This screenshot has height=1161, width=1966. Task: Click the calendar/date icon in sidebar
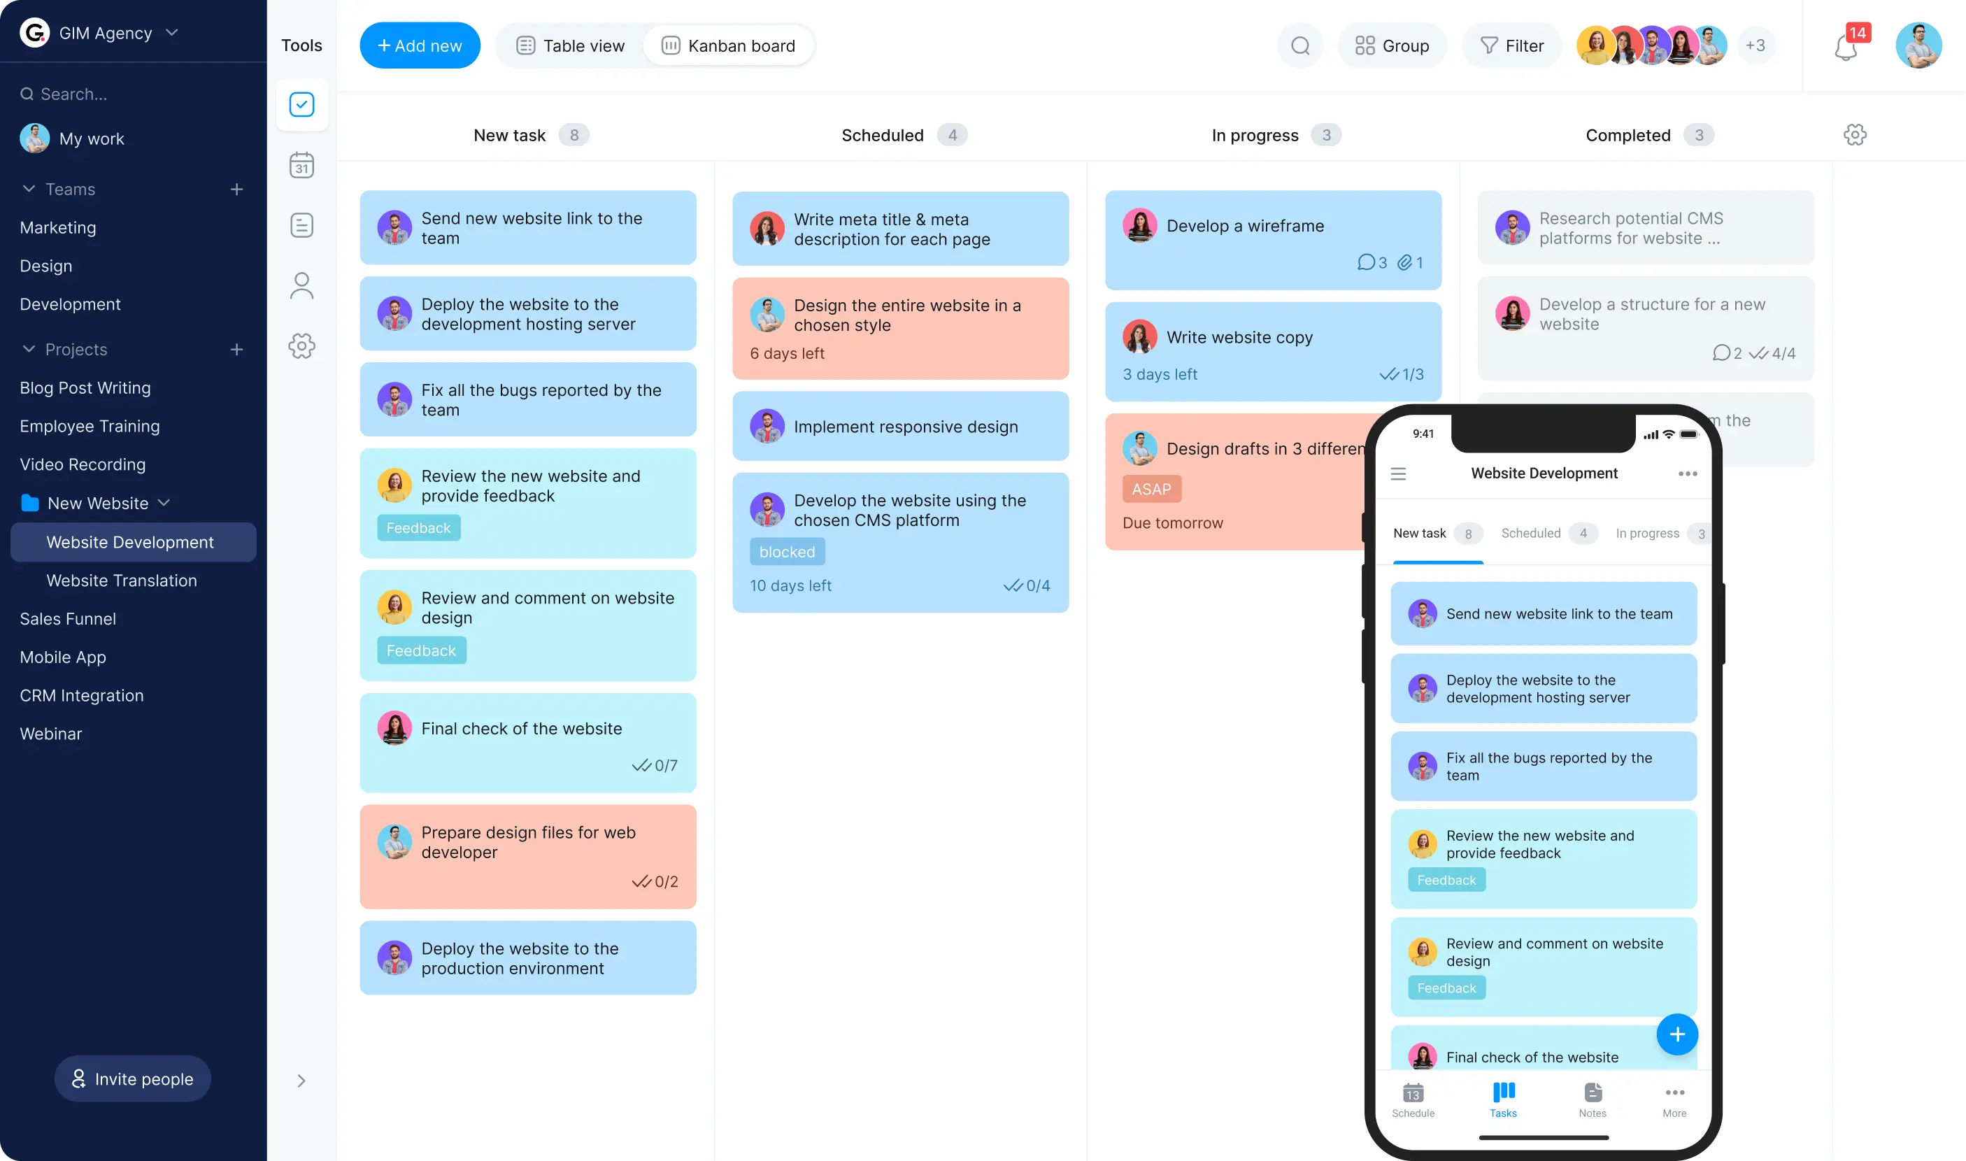pos(301,164)
